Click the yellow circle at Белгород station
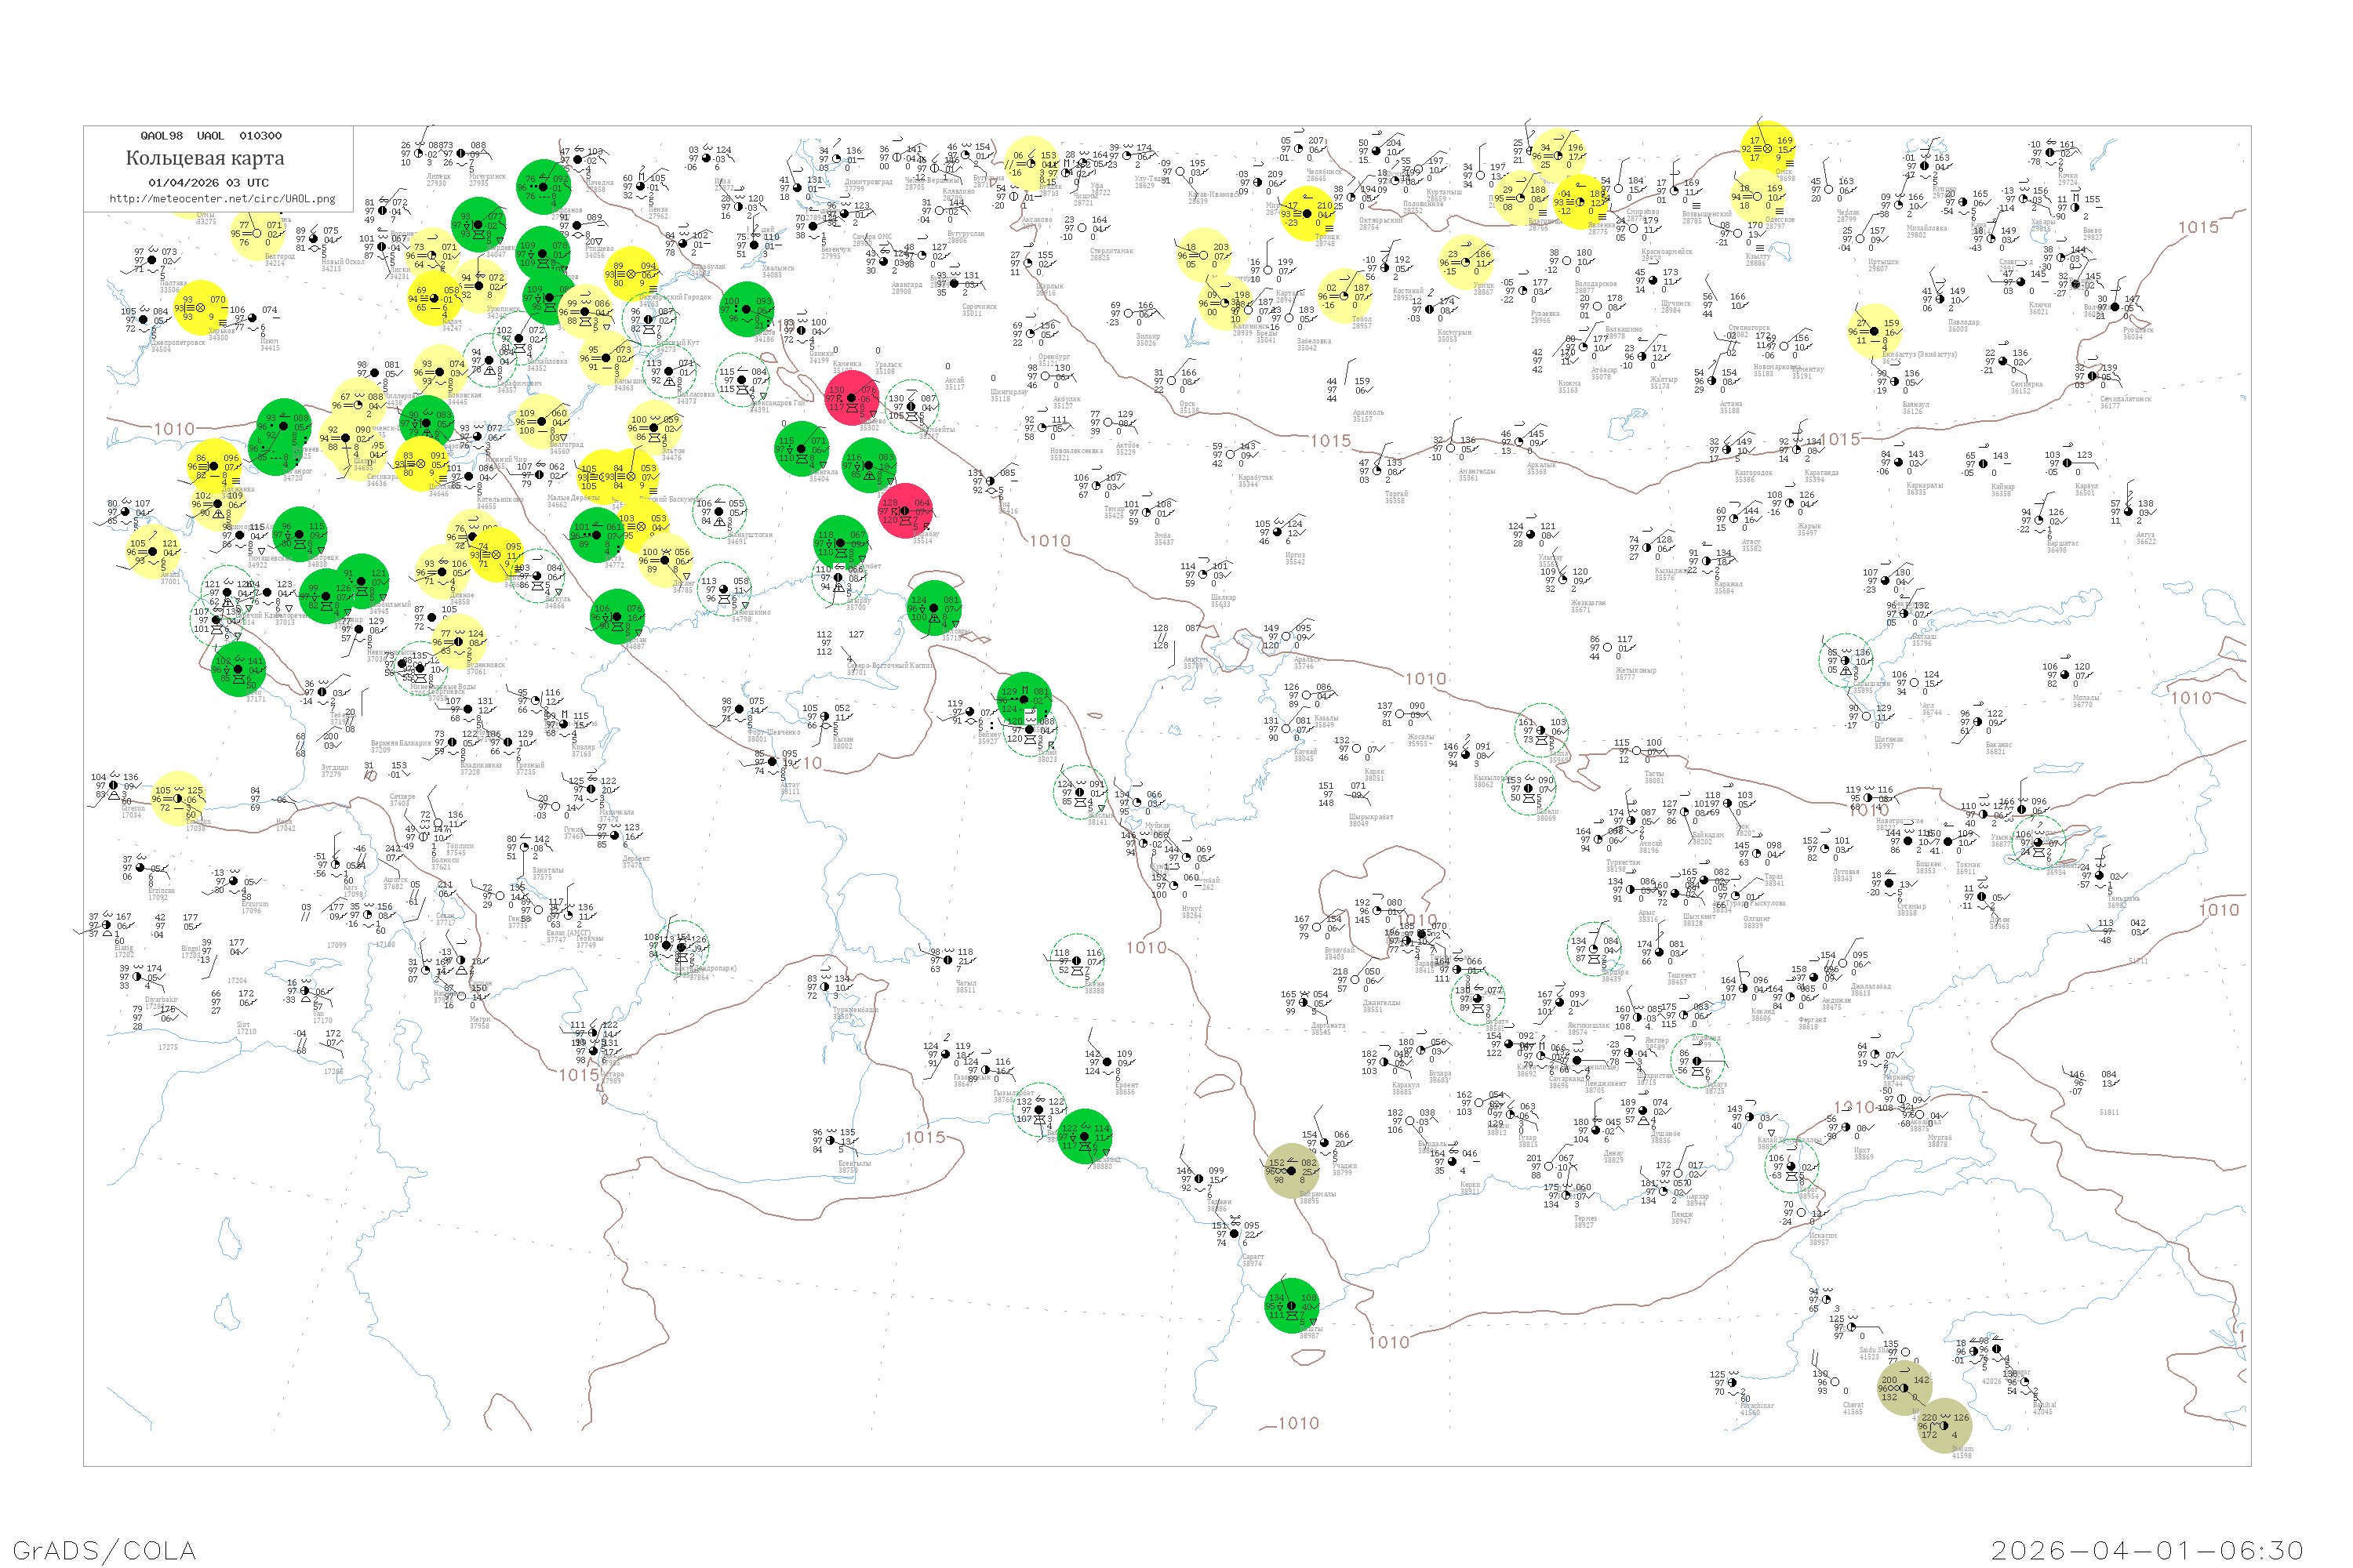 (x=257, y=233)
